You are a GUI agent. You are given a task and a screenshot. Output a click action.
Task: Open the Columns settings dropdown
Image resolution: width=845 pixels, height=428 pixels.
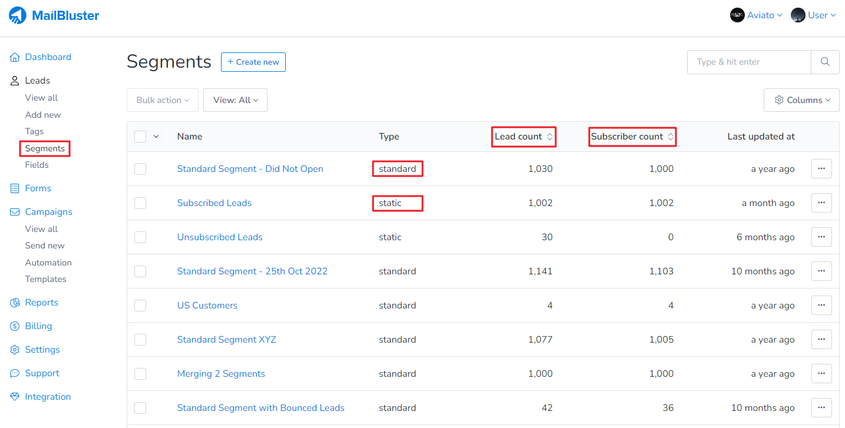click(801, 100)
